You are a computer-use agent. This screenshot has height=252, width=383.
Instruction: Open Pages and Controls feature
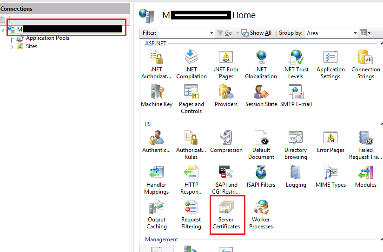coord(191,99)
